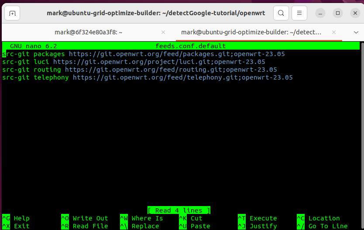Viewport: 364px width, 230px height.
Task: Click the ^W Where Is shortcut
Action: pyautogui.click(x=141, y=218)
